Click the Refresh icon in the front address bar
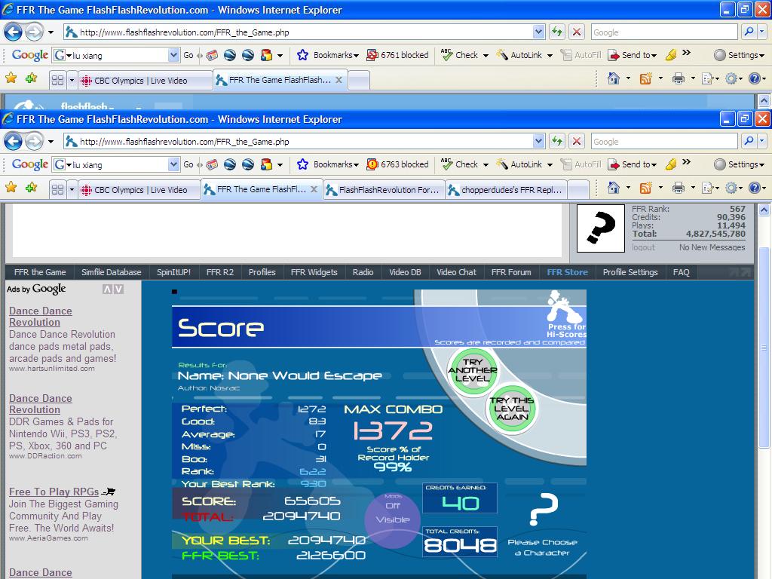The width and height of the screenshot is (772, 579). coord(557,142)
